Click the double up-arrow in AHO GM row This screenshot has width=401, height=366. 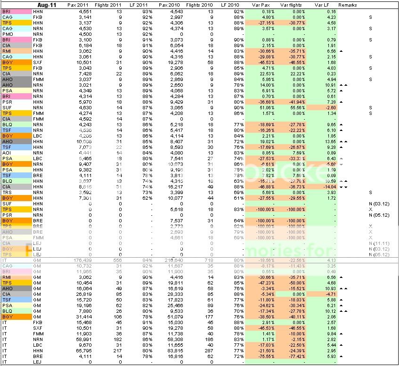(343, 288)
